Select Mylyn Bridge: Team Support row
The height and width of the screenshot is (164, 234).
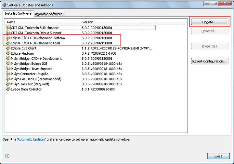coord(81,69)
